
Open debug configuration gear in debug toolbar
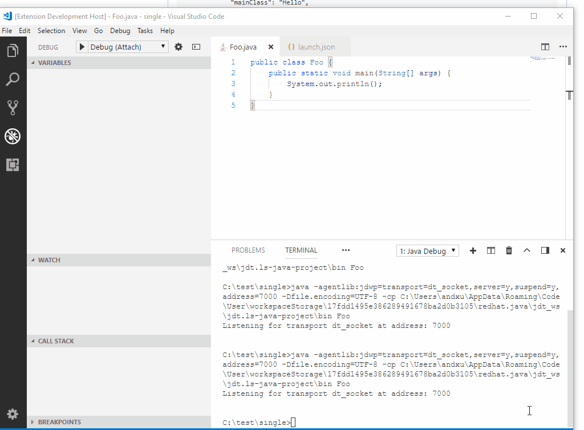click(178, 47)
